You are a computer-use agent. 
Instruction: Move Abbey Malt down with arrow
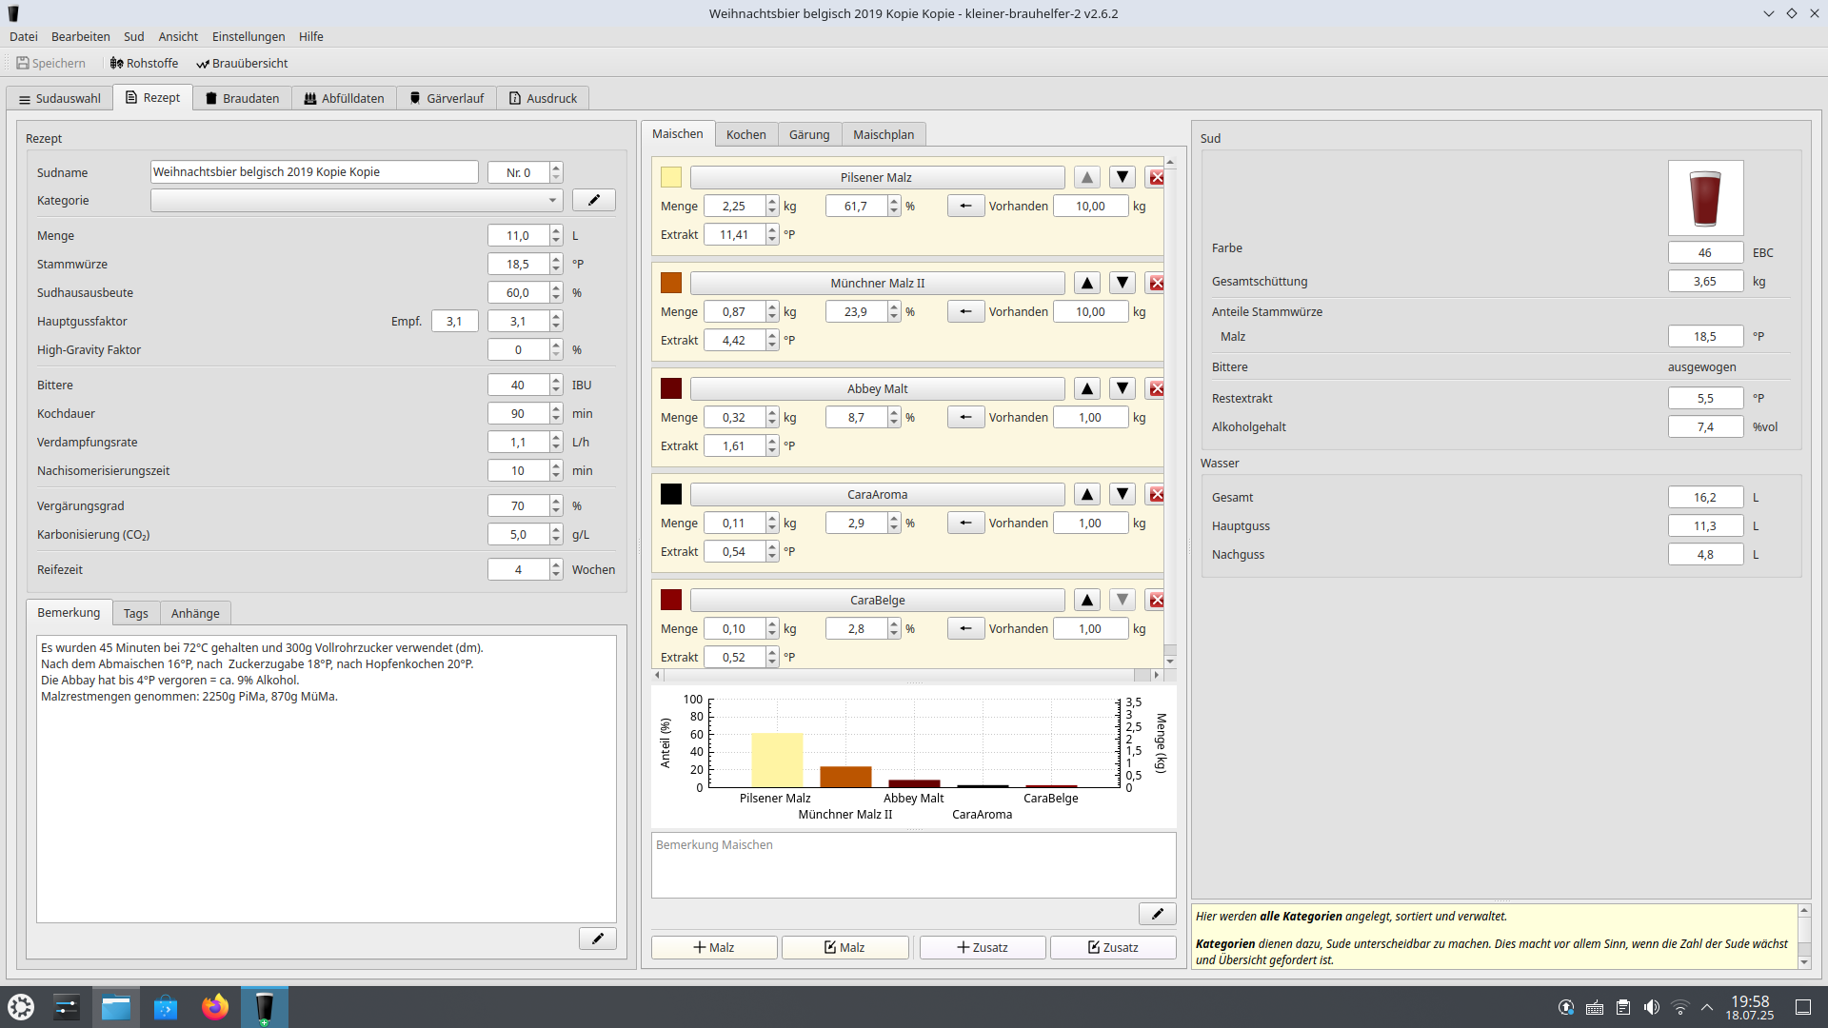click(1123, 389)
